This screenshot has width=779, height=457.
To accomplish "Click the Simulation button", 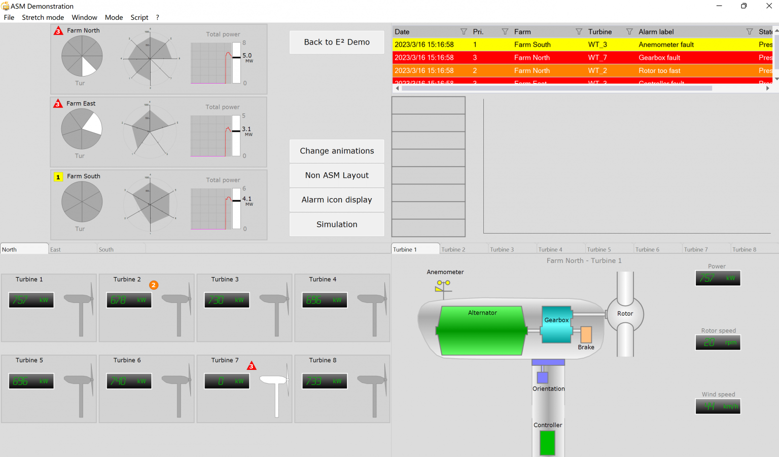I will [x=336, y=224].
